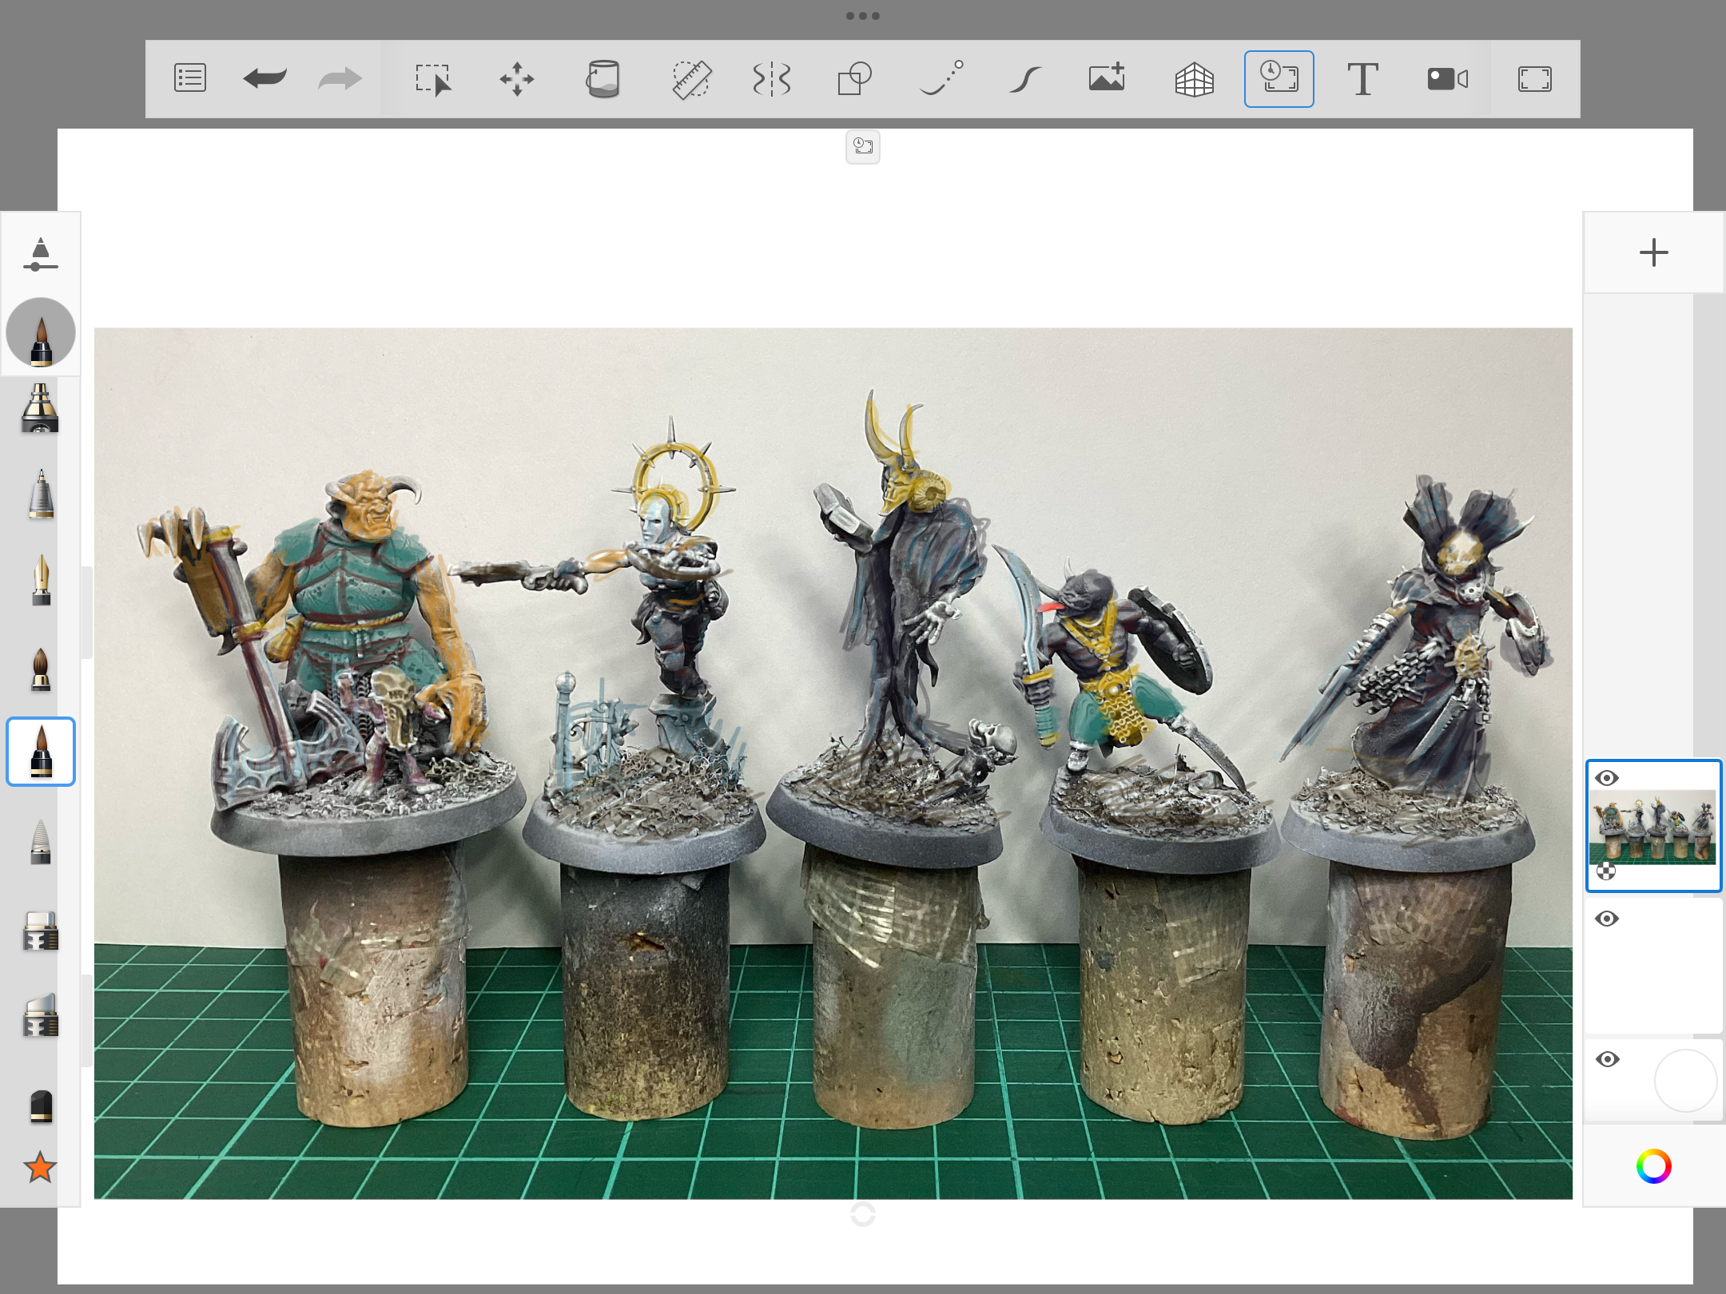Open the brush library star icon
The height and width of the screenshot is (1294, 1726).
click(x=40, y=1168)
